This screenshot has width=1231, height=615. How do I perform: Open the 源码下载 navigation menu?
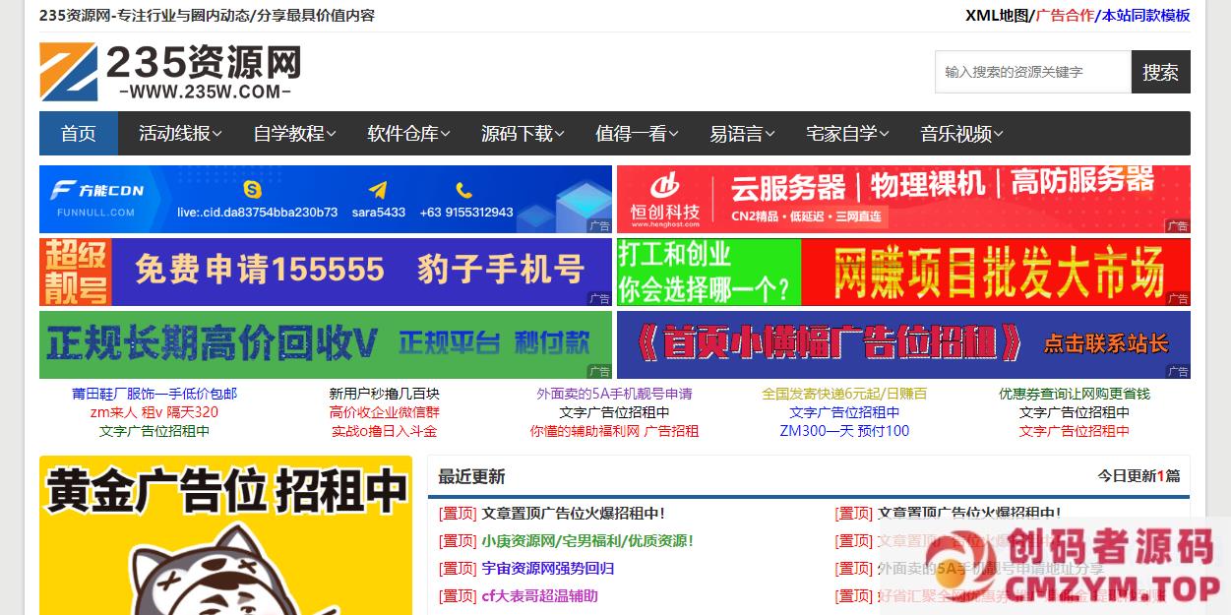click(523, 134)
